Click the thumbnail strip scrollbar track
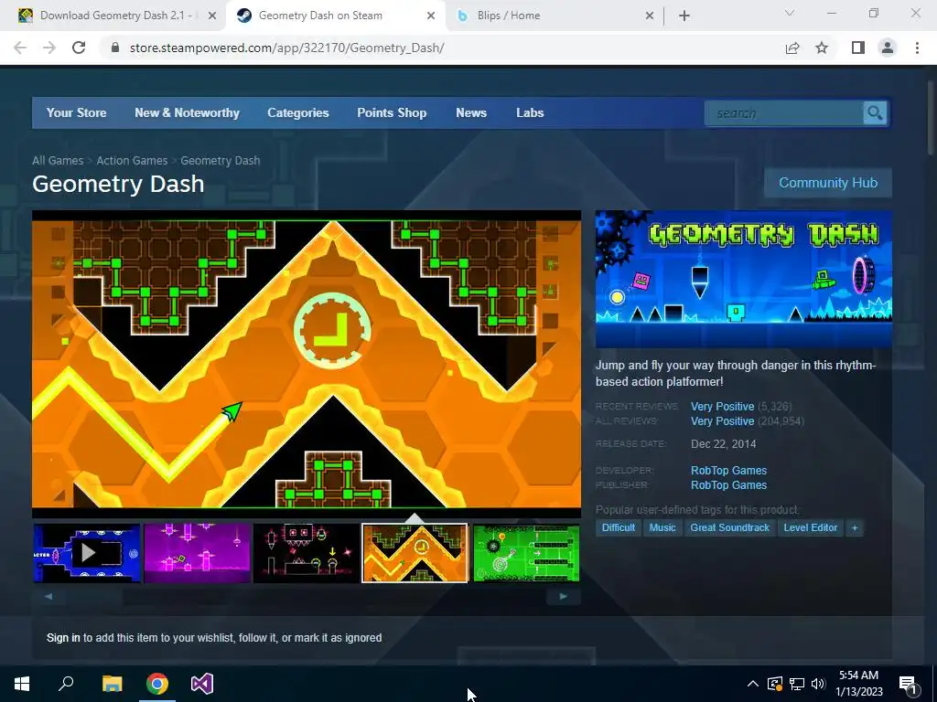 [306, 596]
